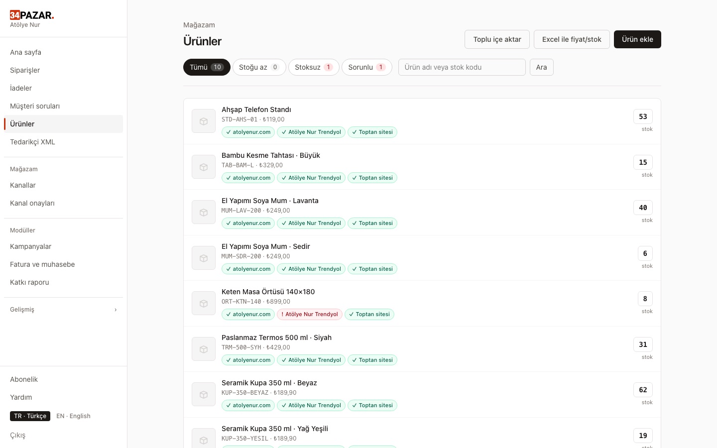The height and width of the screenshot is (448, 717).
Task: Open Kampanyalar module
Action: click(x=63, y=246)
